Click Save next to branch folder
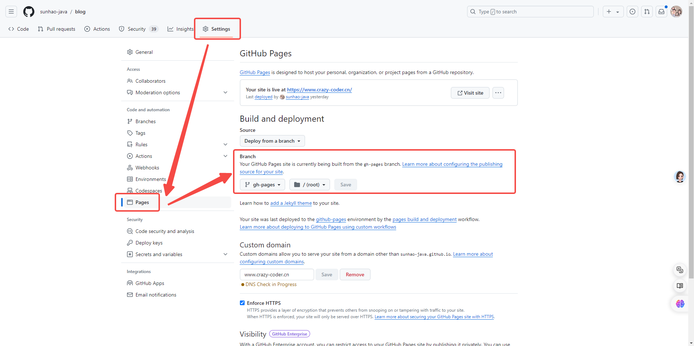This screenshot has height=346, width=694. 346,185
